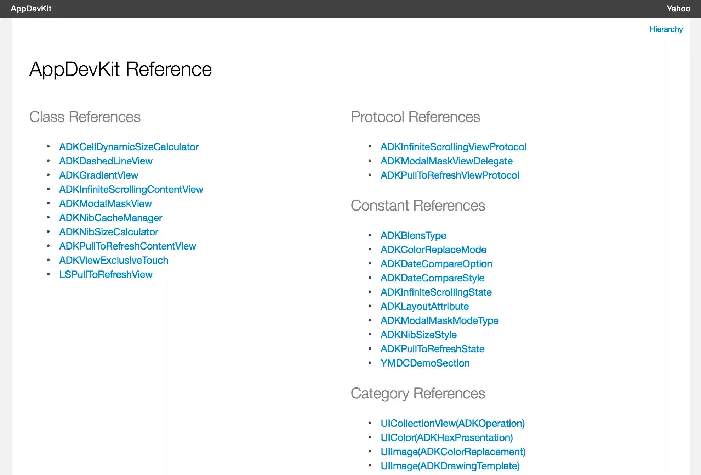Click the LSPullToRefreshView link
Image resolution: width=701 pixels, height=475 pixels.
click(x=106, y=274)
